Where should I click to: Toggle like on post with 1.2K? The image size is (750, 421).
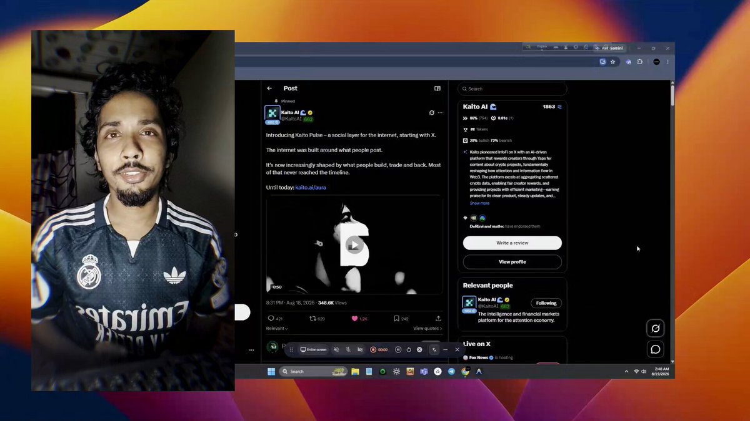tap(359, 319)
